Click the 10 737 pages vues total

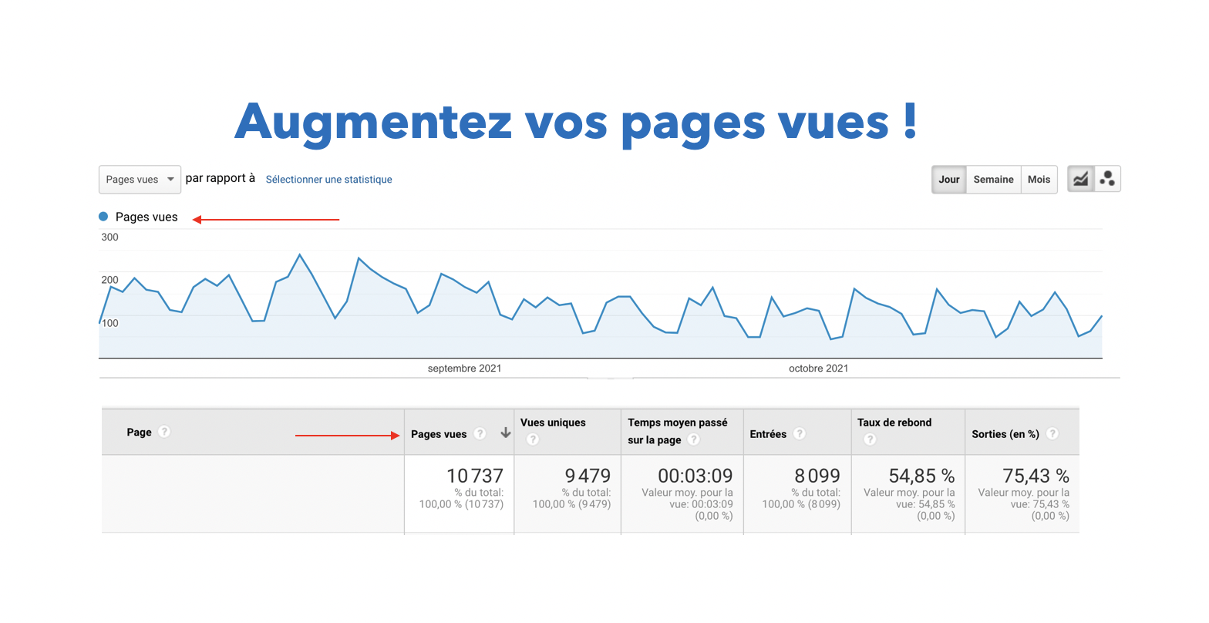(475, 476)
